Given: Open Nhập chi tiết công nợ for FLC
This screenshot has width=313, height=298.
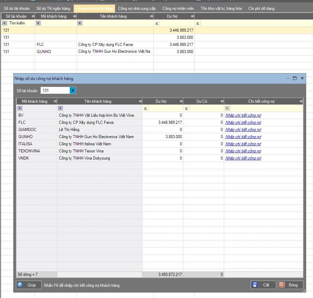Looking at the screenshot, I should point(243,122).
